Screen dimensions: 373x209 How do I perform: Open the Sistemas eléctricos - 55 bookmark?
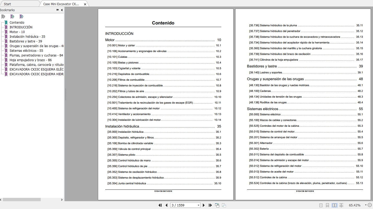[x=26, y=51]
